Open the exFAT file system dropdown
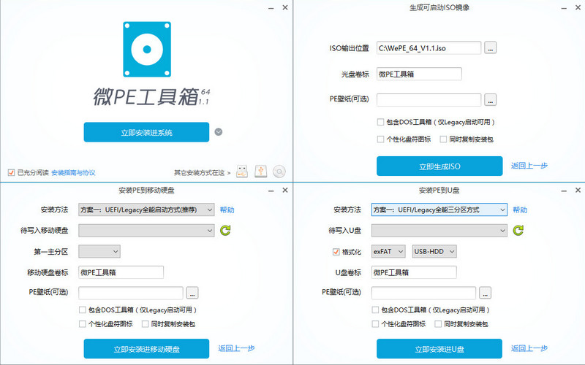The height and width of the screenshot is (365, 585). pyautogui.click(x=389, y=252)
